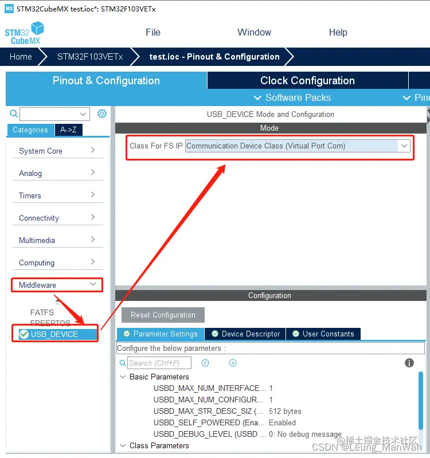Open Class For FS IP dropdown
This screenshot has width=430, height=458.
(404, 146)
